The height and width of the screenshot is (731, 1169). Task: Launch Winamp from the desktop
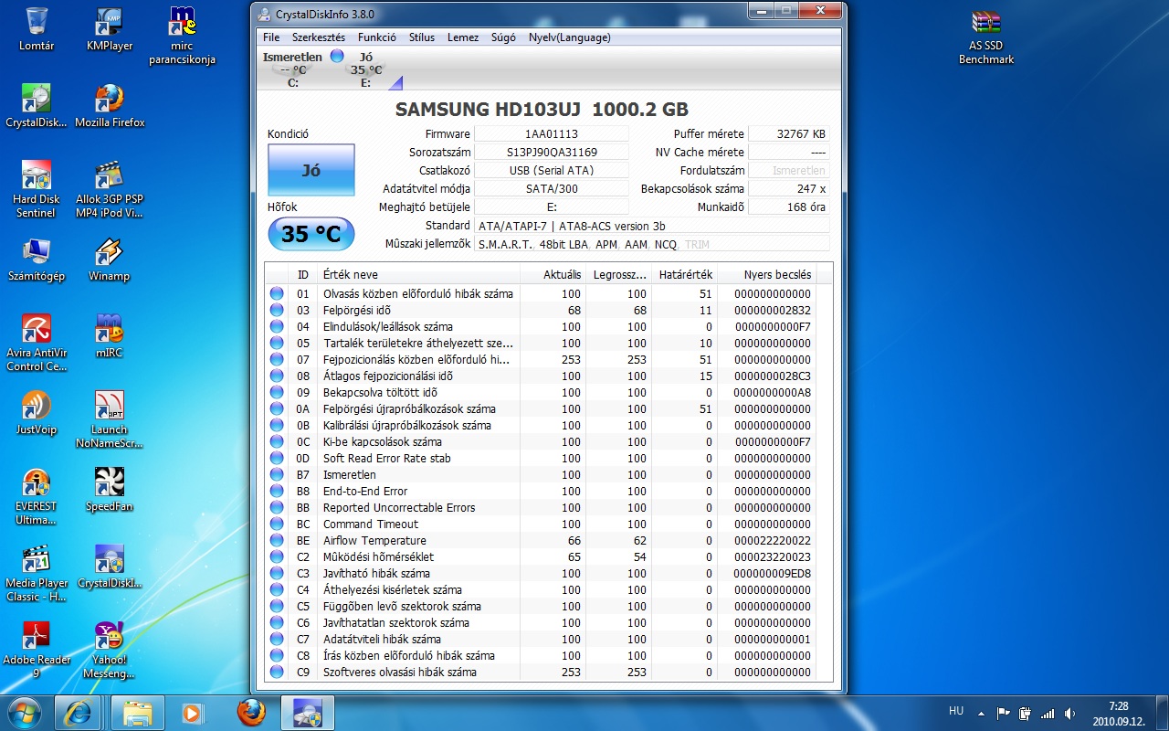click(110, 260)
